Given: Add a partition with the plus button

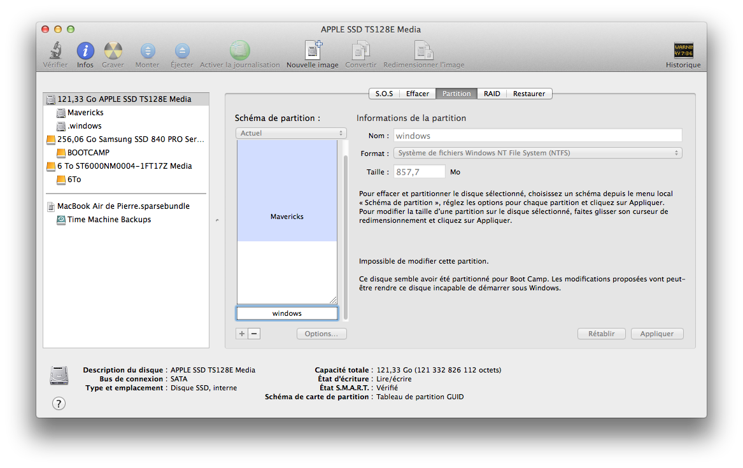Looking at the screenshot, I should pos(242,334).
